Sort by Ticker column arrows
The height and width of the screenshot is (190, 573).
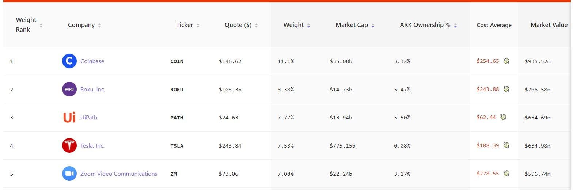[198, 26]
